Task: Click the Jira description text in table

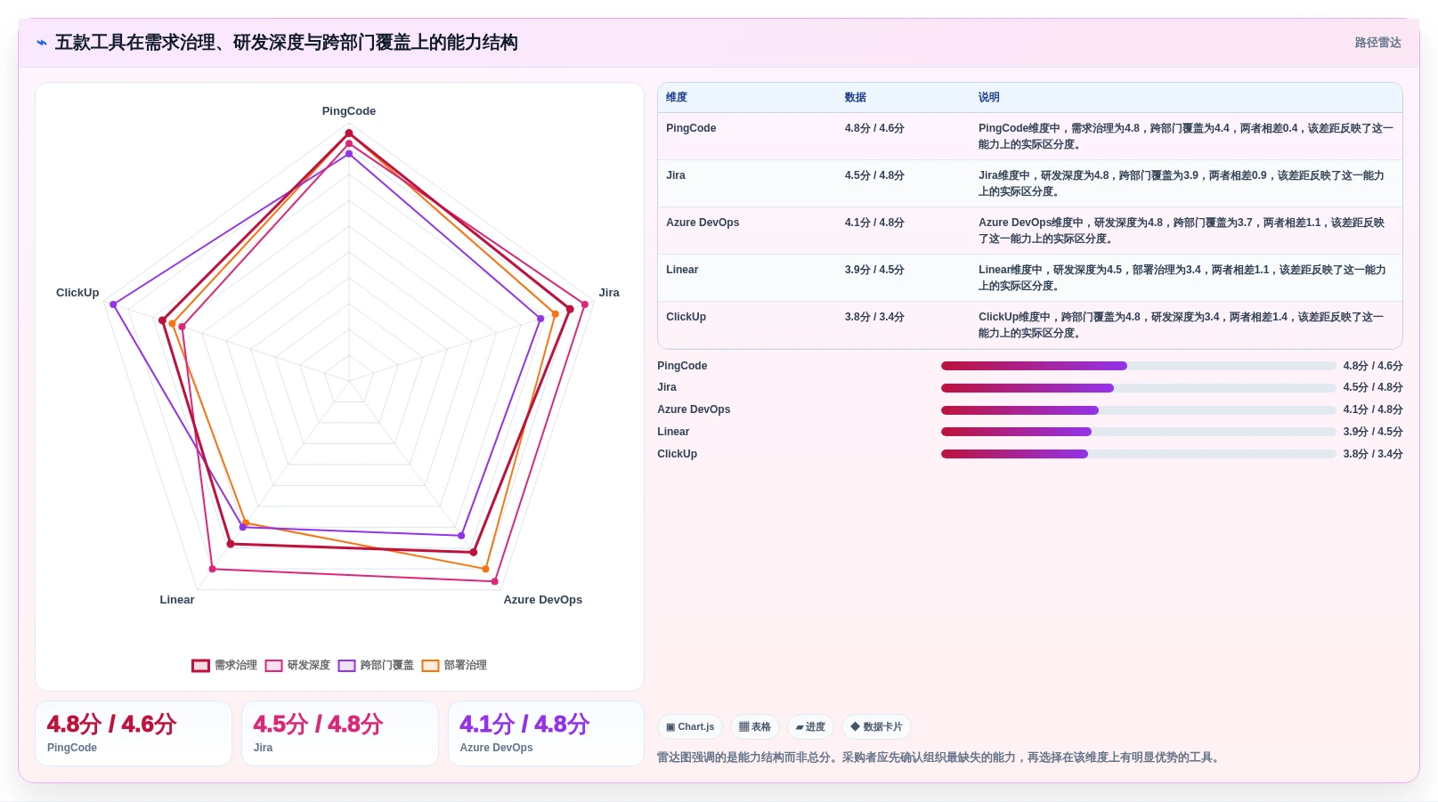Action: pos(1182,183)
